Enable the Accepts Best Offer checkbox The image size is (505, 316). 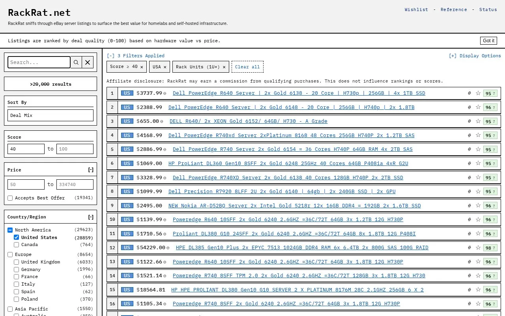(x=10, y=198)
